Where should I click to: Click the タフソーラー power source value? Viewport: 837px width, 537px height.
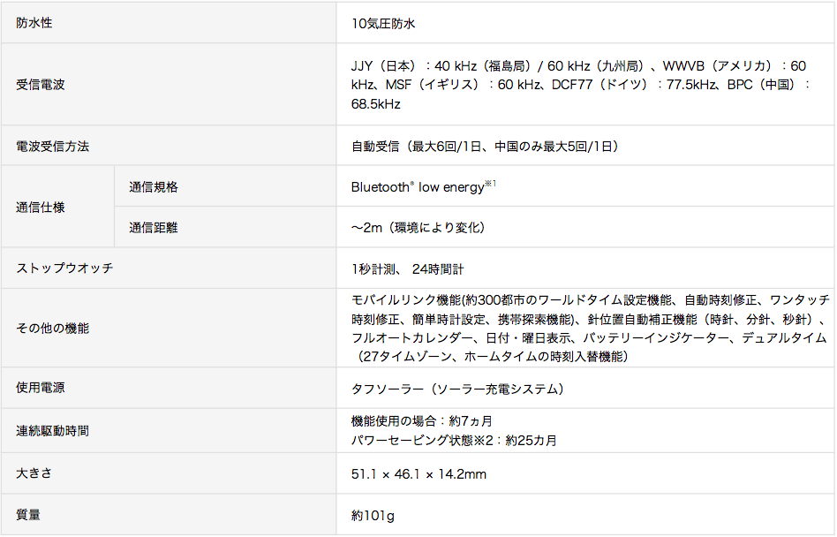(457, 389)
